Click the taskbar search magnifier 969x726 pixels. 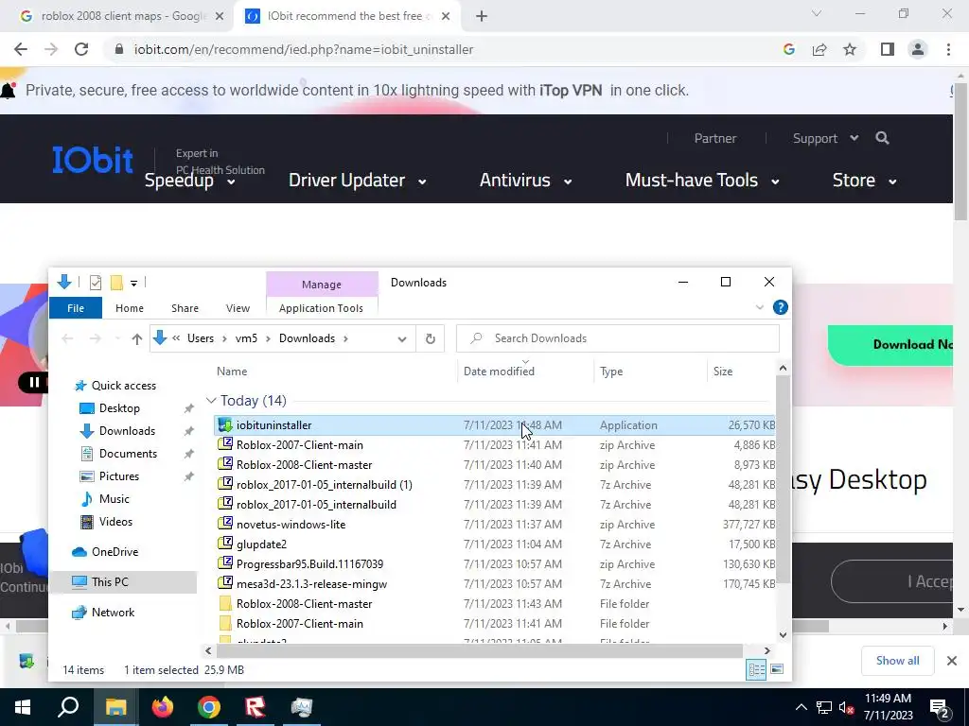coord(68,707)
